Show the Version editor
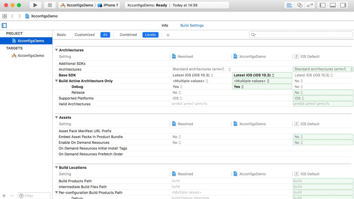354x199 pixels. coord(310,5)
